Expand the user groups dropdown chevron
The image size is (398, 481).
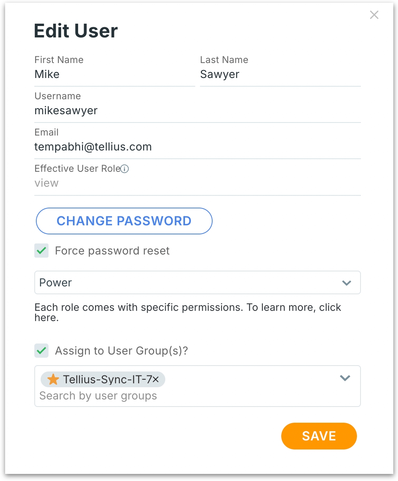point(345,378)
